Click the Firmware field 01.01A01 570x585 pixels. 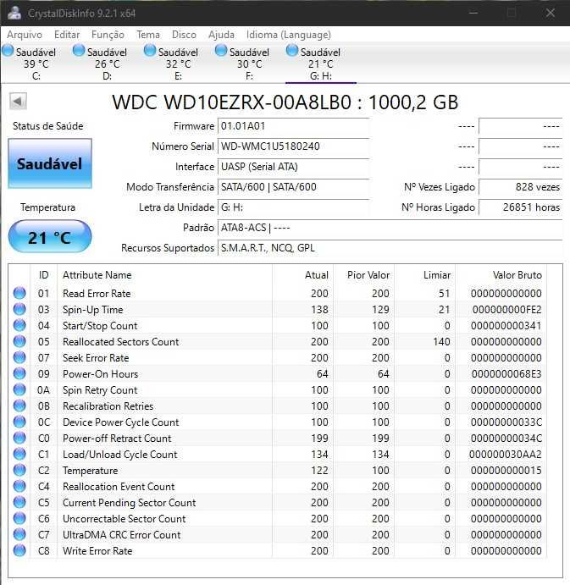click(x=293, y=126)
